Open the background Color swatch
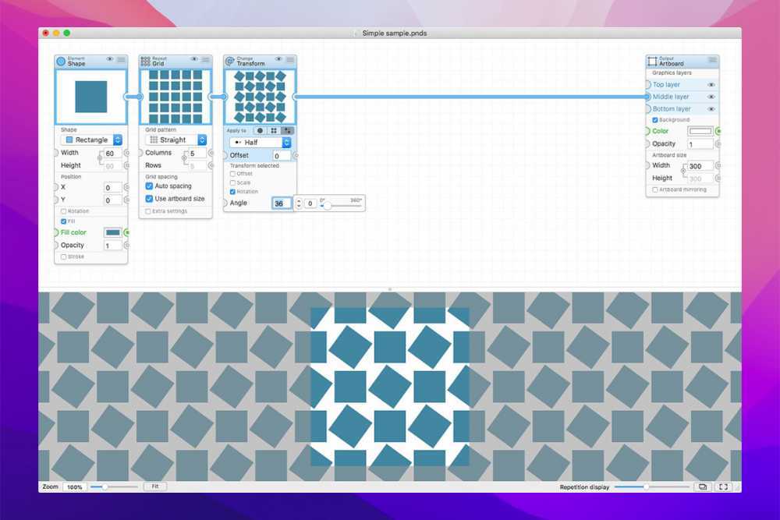This screenshot has width=780, height=520. pos(700,131)
